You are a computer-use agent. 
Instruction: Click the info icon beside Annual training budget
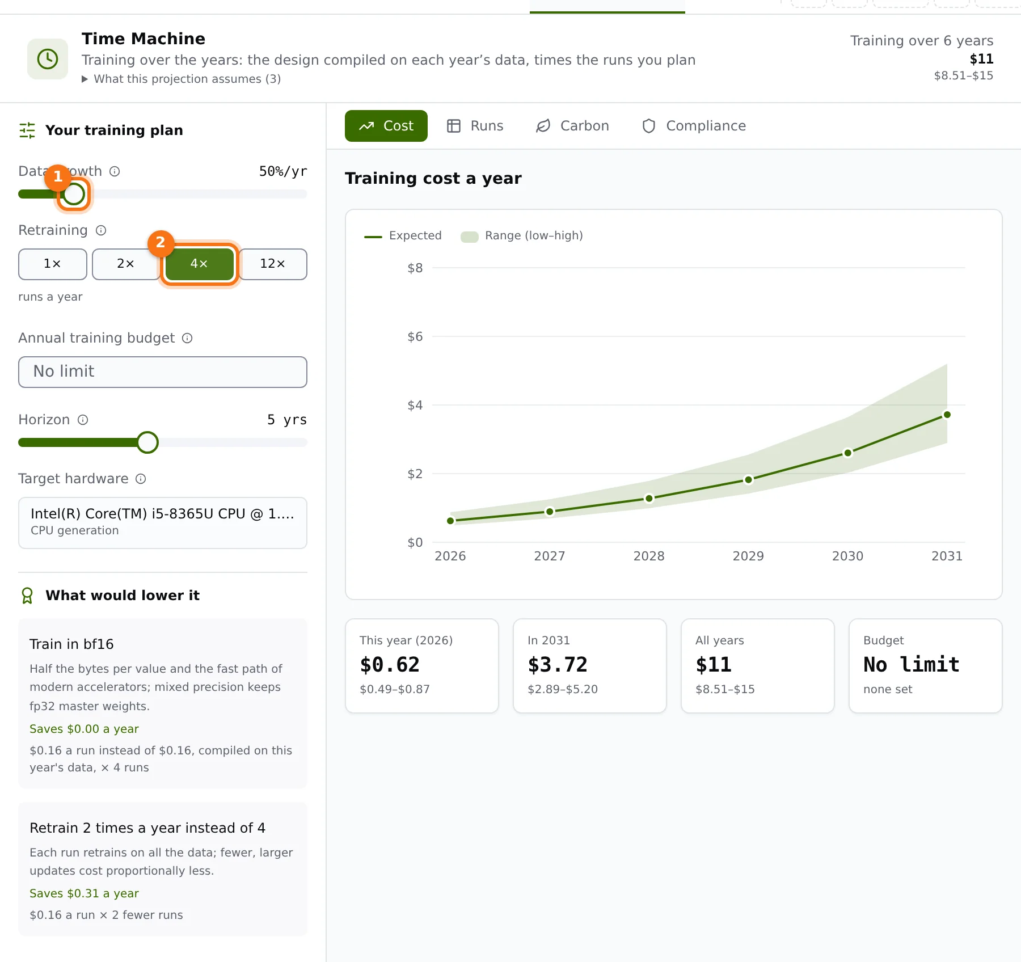coord(187,338)
